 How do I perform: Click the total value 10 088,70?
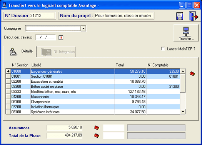click(x=138, y=82)
